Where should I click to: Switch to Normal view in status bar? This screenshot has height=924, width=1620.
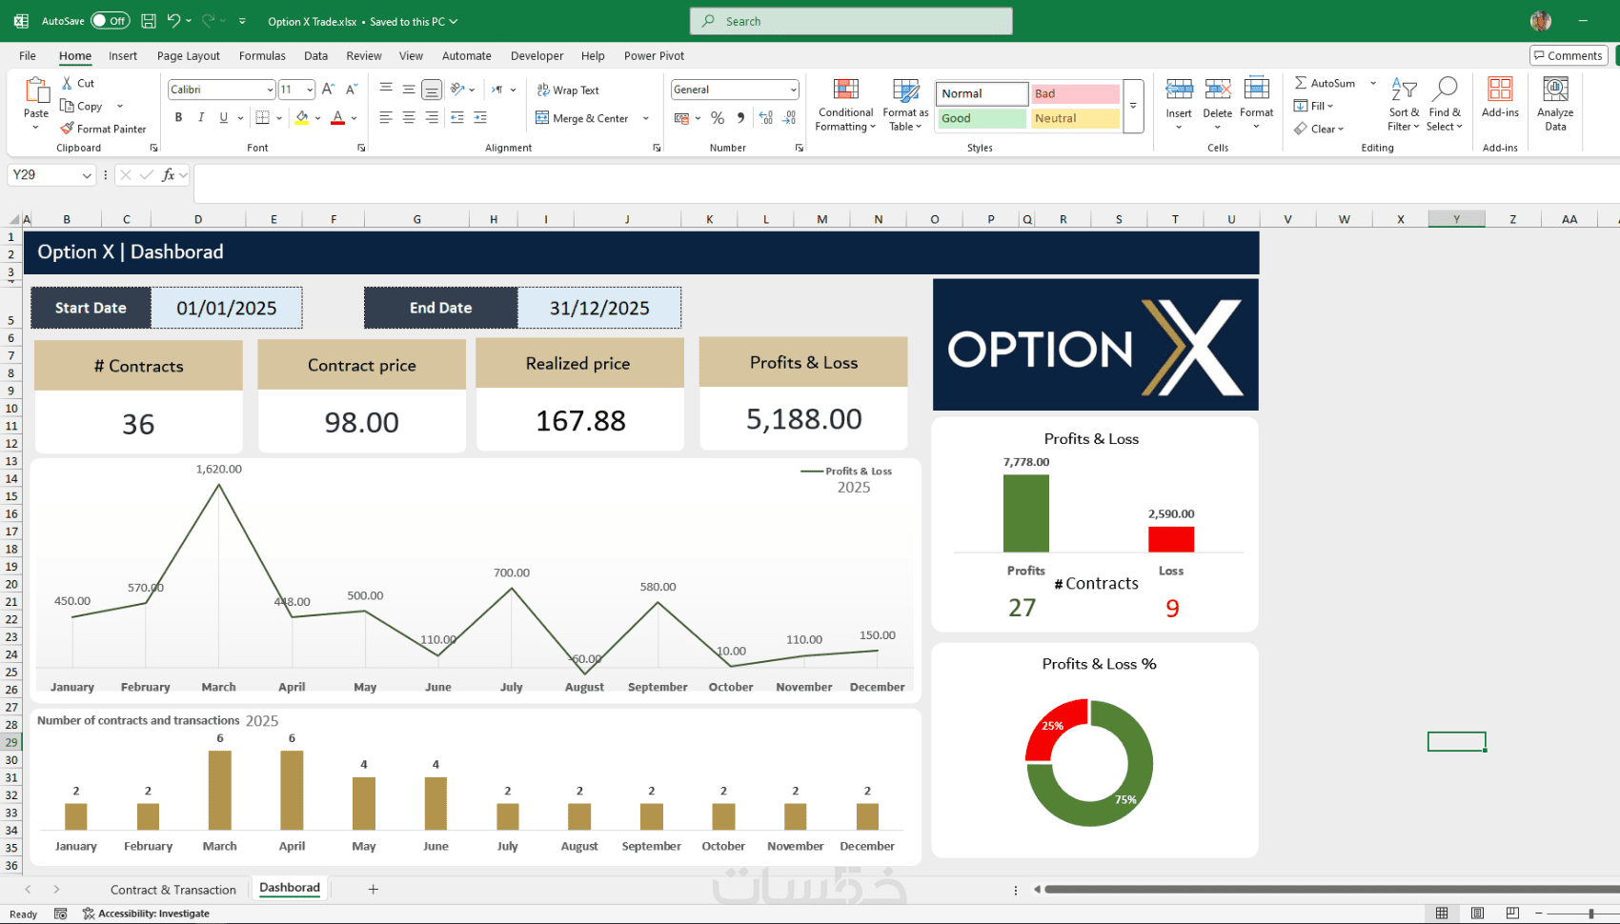[x=1442, y=914]
